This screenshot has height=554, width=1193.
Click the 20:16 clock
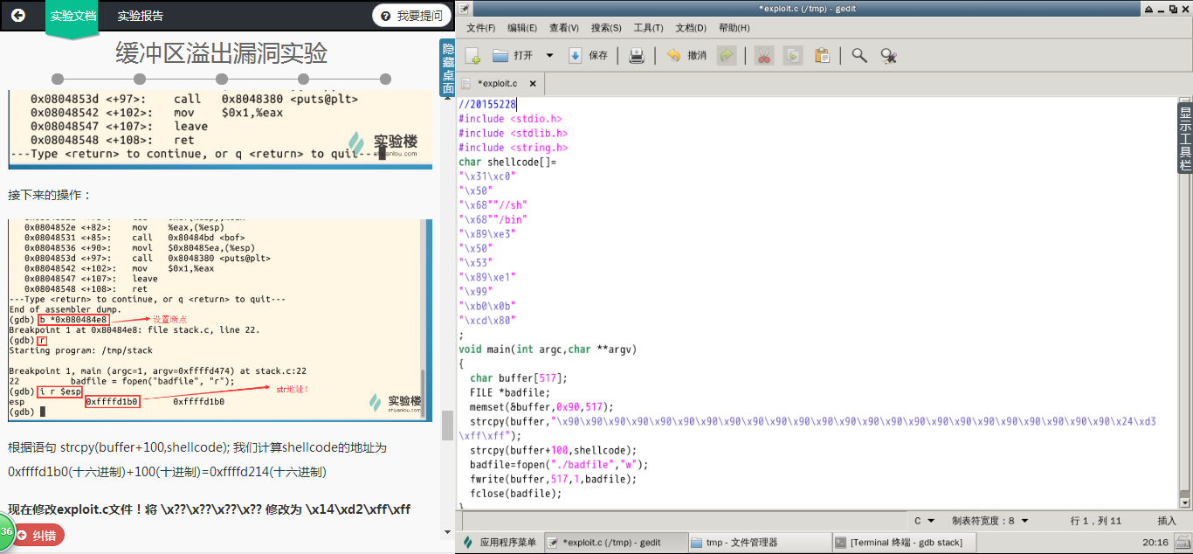pyautogui.click(x=1155, y=542)
